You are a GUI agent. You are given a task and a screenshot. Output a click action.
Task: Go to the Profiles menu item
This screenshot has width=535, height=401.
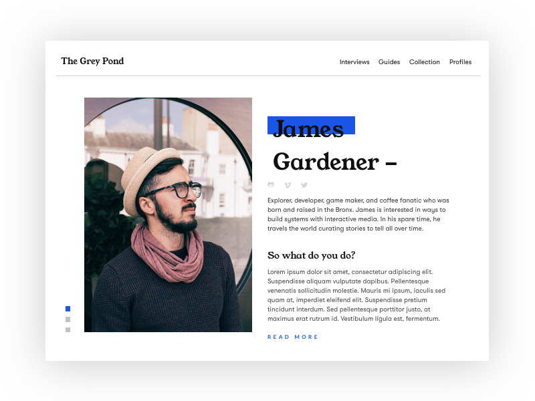coord(460,62)
